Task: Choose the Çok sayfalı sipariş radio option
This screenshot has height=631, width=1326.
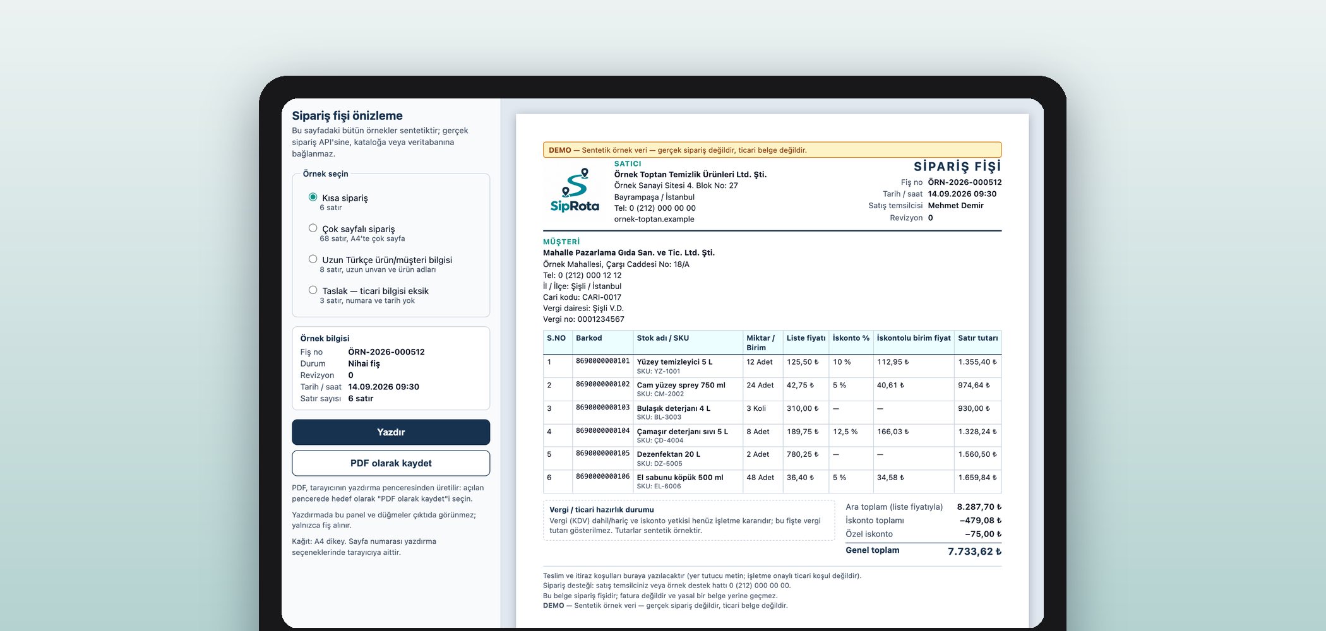Action: (x=313, y=228)
